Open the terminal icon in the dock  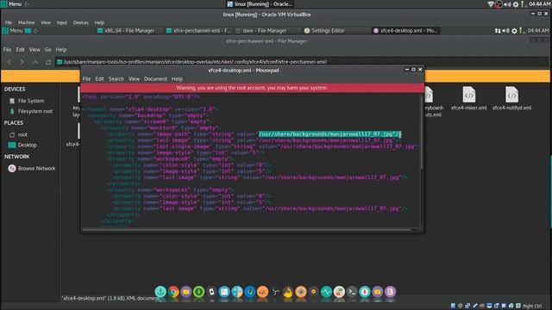click(x=352, y=291)
